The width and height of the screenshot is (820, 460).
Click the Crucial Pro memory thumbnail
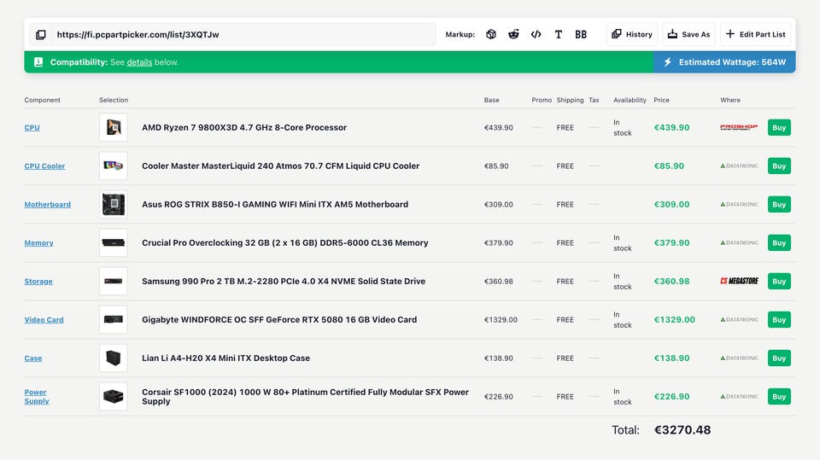[x=114, y=243]
